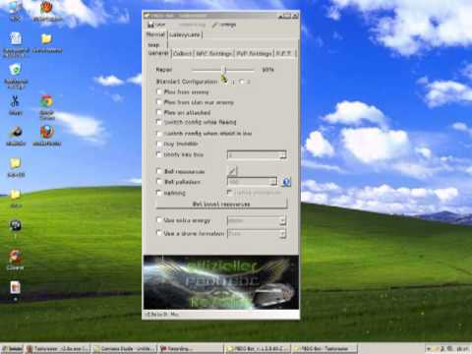Click the system tray clock
The image size is (472, 354).
[x=462, y=349]
